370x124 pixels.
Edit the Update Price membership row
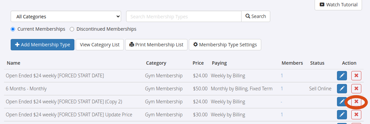tap(342, 115)
